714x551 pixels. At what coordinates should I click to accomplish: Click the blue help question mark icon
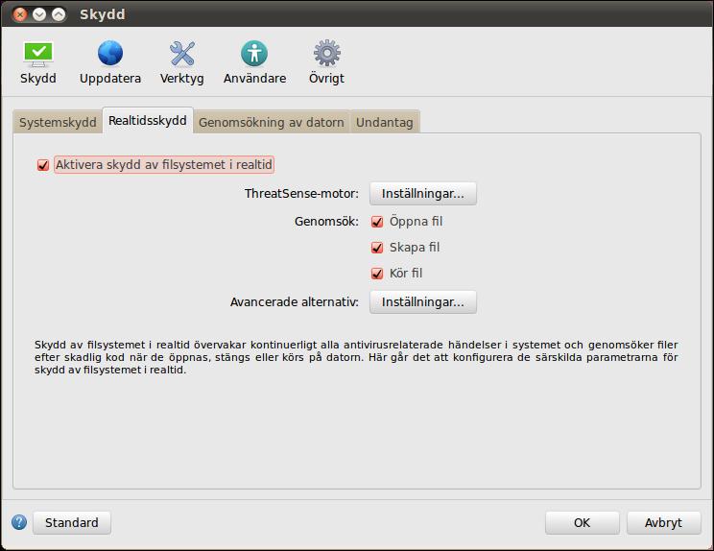click(19, 522)
